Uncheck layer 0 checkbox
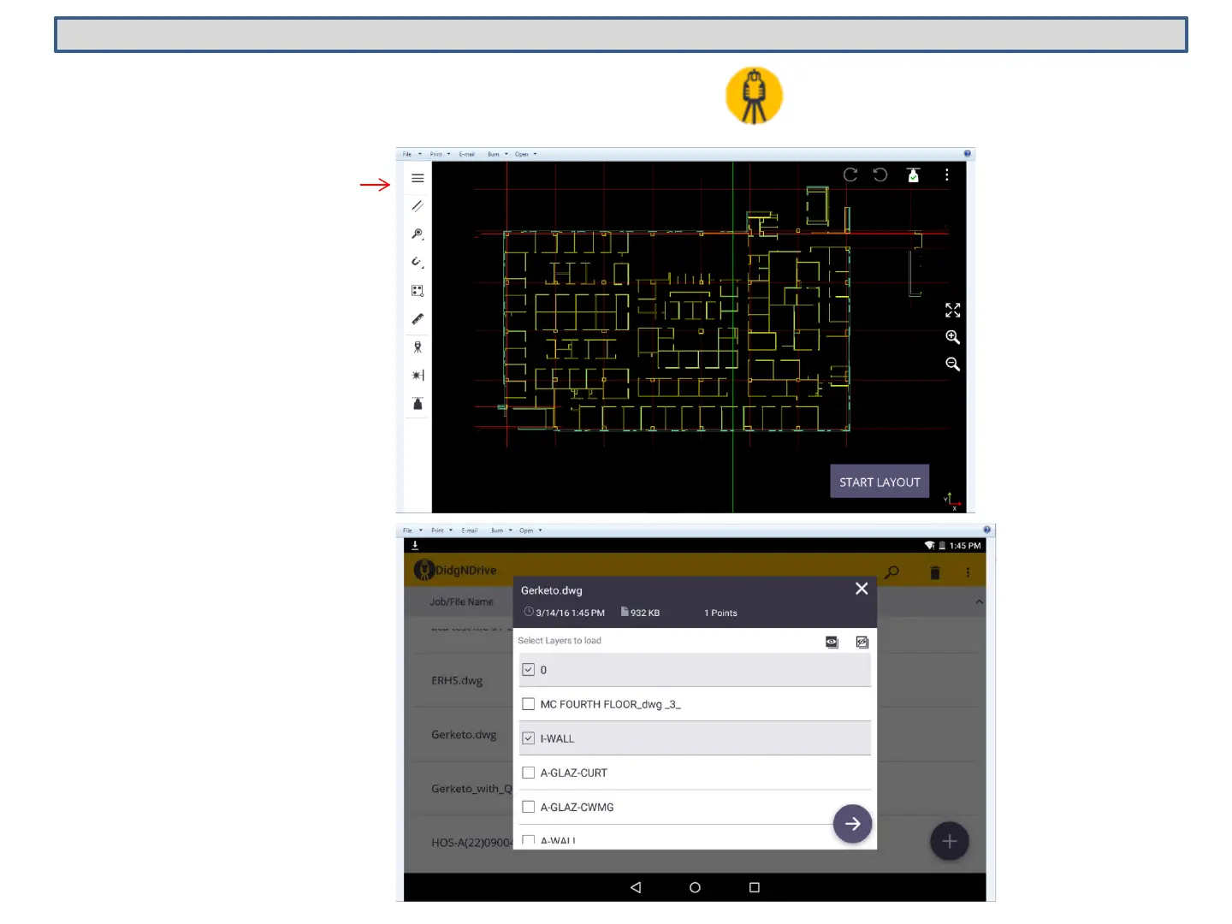The width and height of the screenshot is (1232, 924). (529, 670)
